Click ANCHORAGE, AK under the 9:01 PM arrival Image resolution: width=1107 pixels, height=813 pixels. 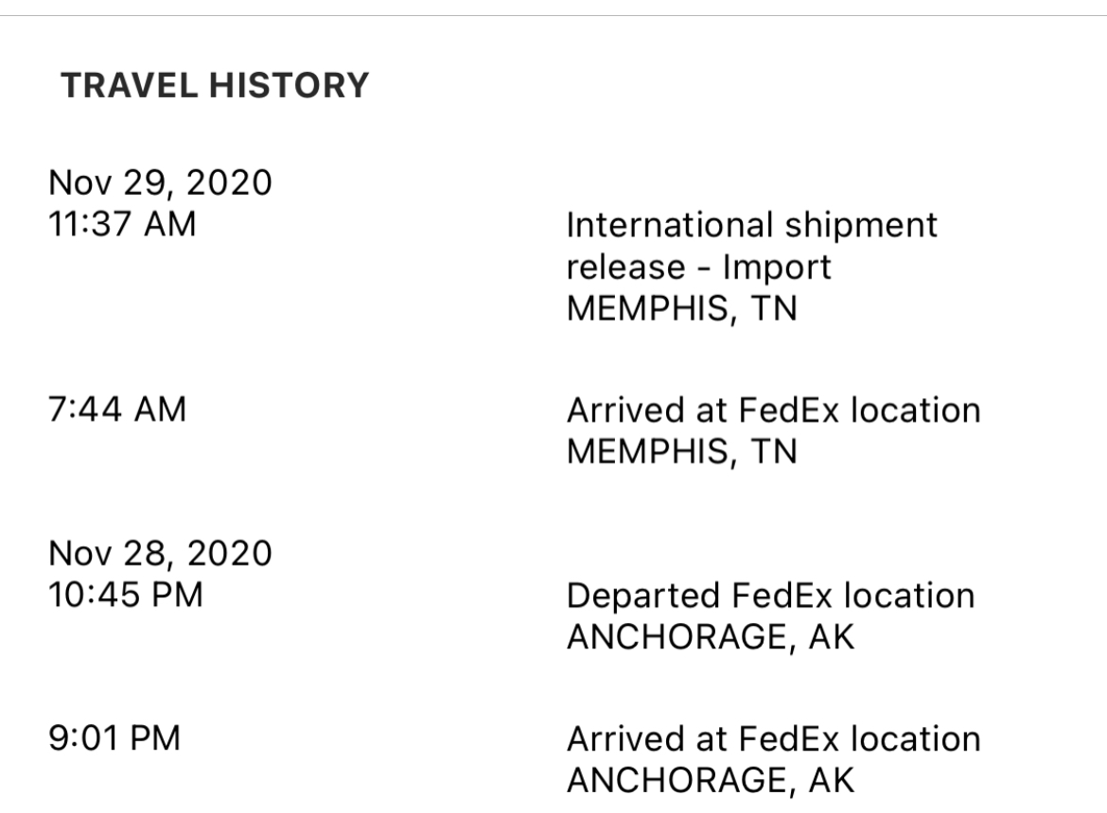tap(710, 780)
